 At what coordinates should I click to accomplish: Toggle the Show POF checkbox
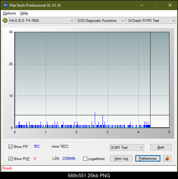tap(11, 159)
